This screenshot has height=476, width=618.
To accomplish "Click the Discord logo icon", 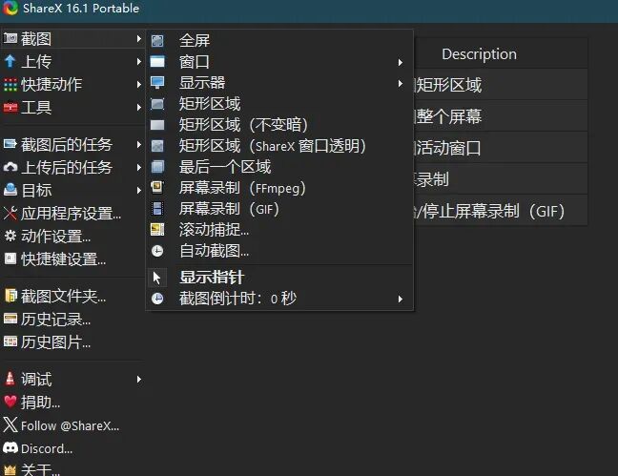I will (x=10, y=448).
